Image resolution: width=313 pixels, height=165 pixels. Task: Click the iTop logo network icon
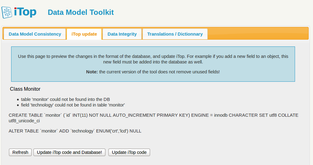pos(7,12)
